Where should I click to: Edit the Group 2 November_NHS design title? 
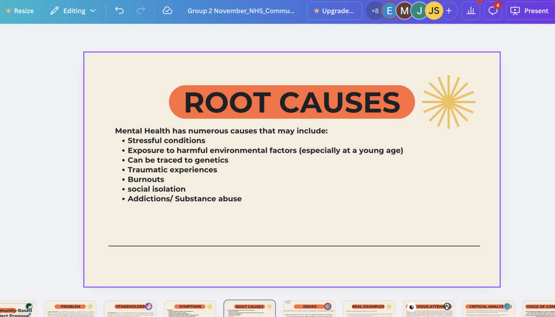point(241,11)
